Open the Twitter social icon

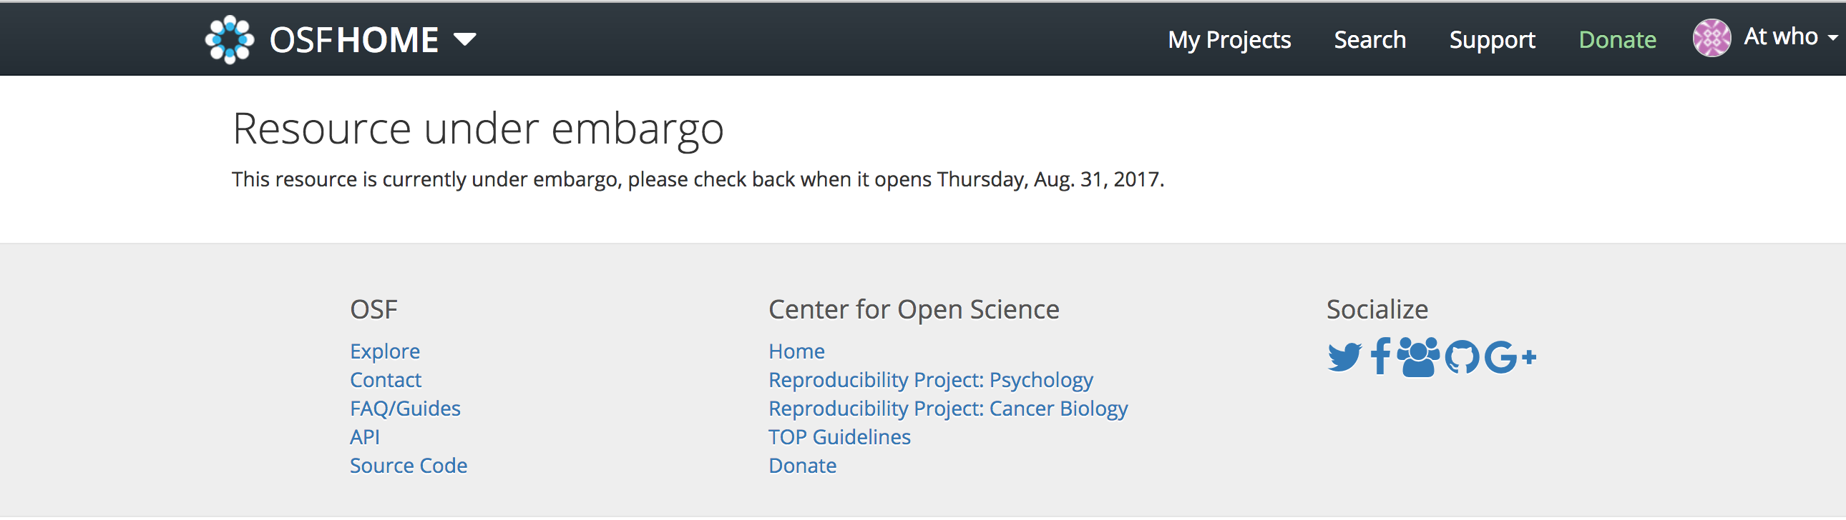pos(1344,357)
